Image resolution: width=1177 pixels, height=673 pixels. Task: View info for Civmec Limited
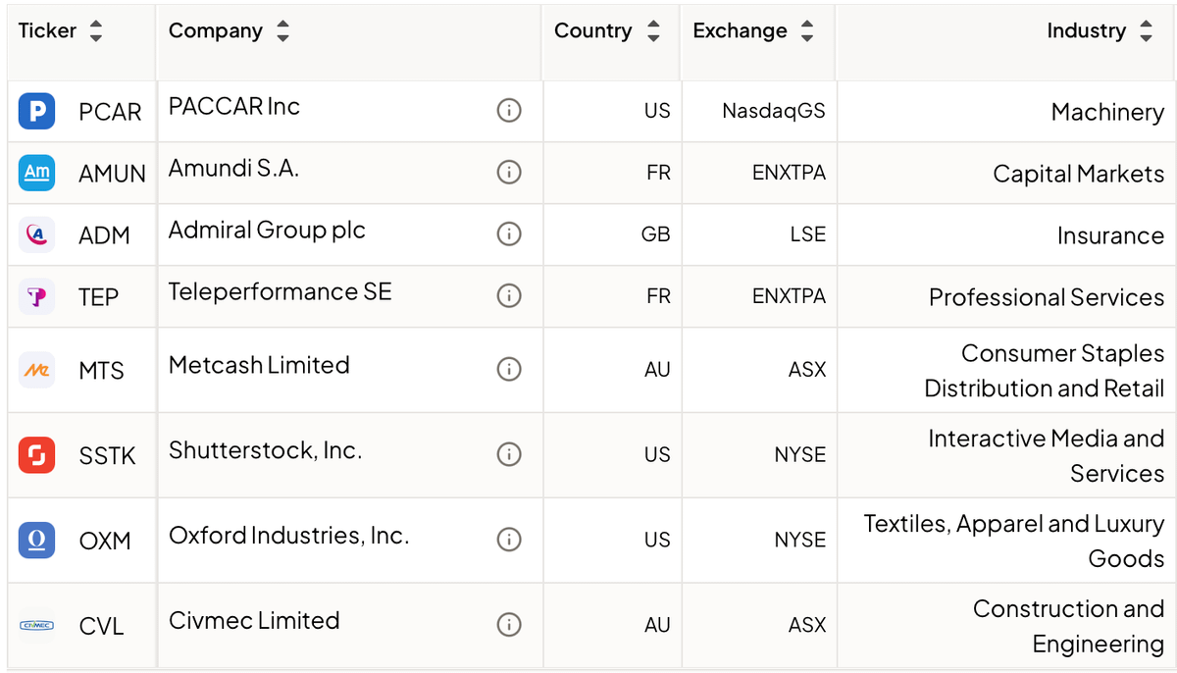click(x=508, y=625)
